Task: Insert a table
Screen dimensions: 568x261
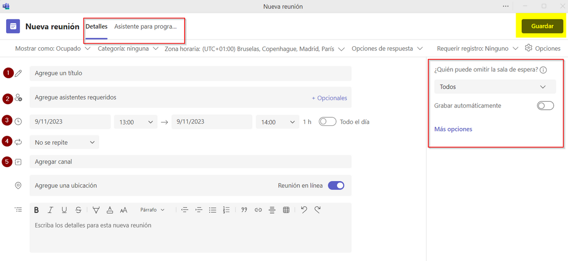Action: tap(286, 210)
